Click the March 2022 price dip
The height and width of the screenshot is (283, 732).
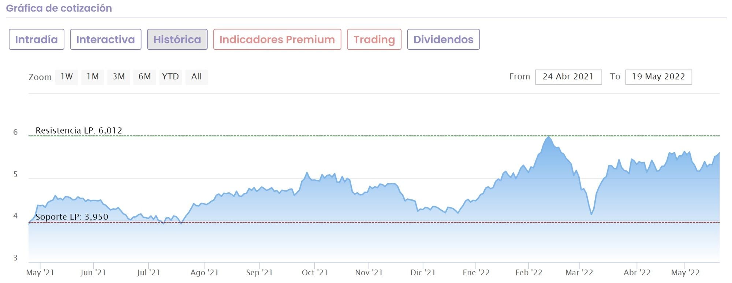591,214
